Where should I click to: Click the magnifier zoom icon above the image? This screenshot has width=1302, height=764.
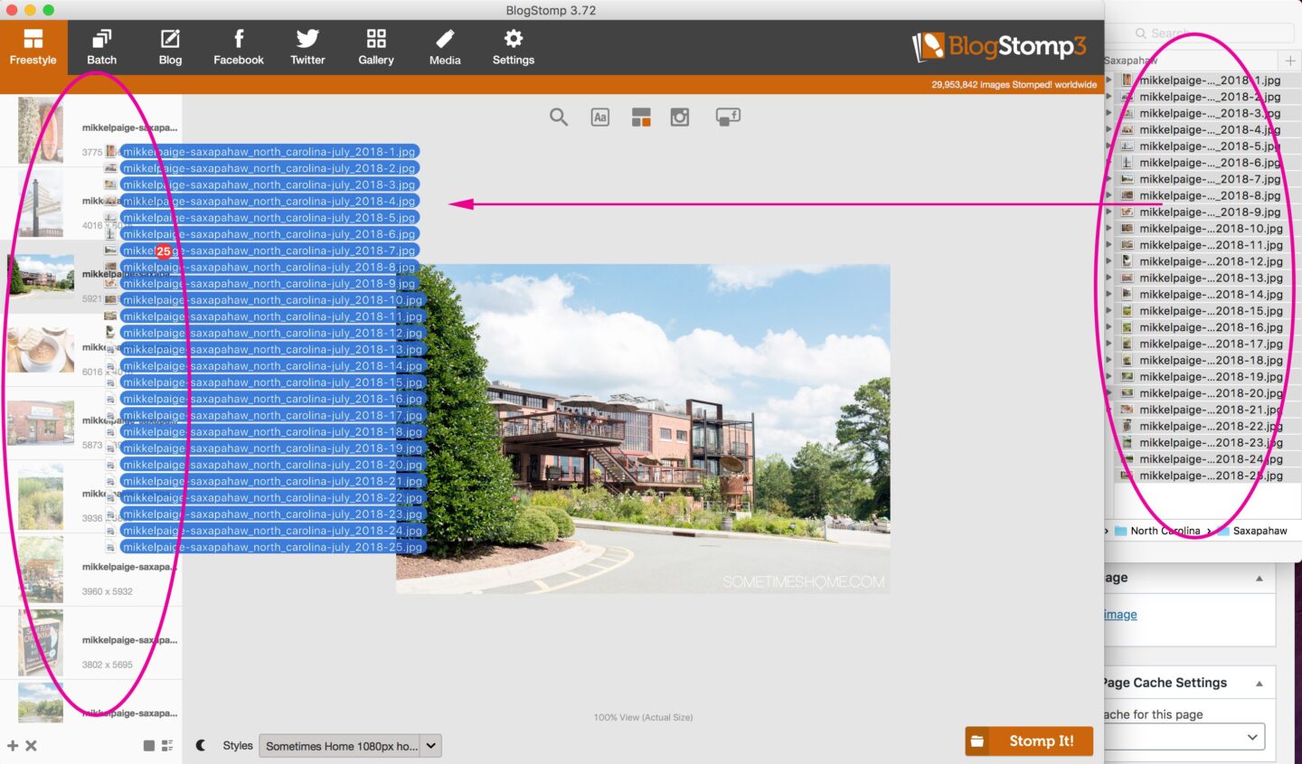(x=558, y=117)
